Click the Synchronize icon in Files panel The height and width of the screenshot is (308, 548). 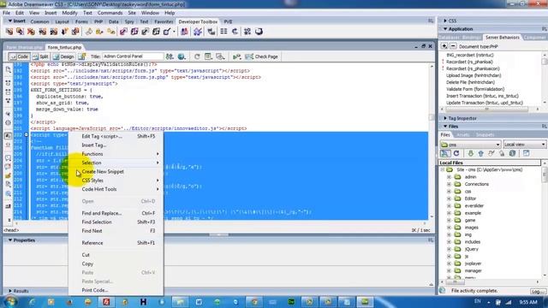tap(512, 153)
